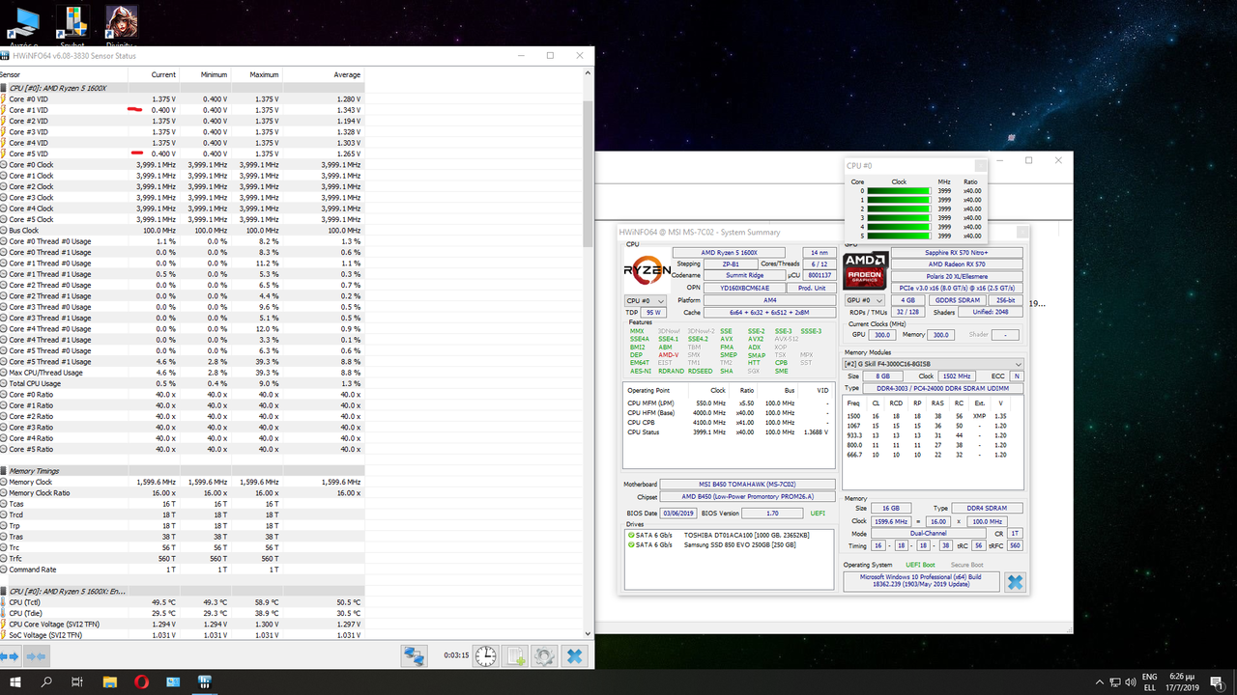This screenshot has height=695, width=1237.
Task: Launch Opera browser from the taskbar
Action: coord(142,681)
